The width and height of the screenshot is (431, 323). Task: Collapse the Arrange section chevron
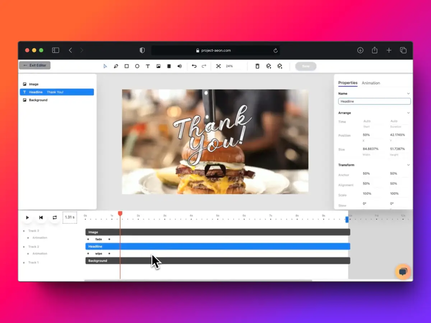pyautogui.click(x=408, y=113)
